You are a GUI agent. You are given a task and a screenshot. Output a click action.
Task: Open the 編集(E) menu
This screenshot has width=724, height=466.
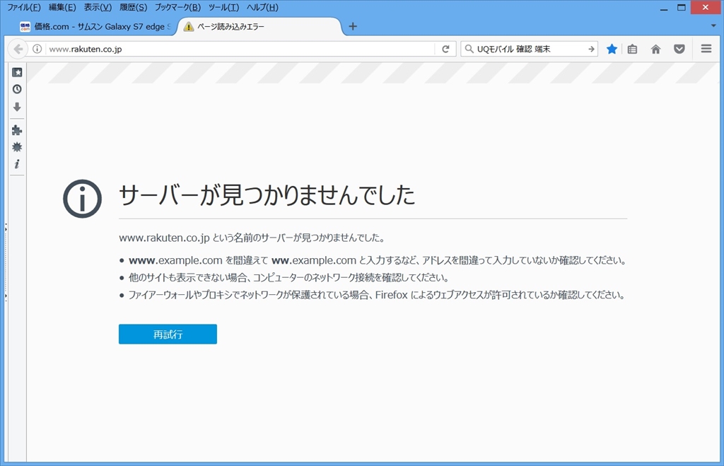62,7
